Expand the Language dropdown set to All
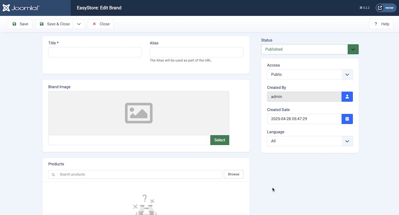Screen dimensions: 399x215 (310, 141)
